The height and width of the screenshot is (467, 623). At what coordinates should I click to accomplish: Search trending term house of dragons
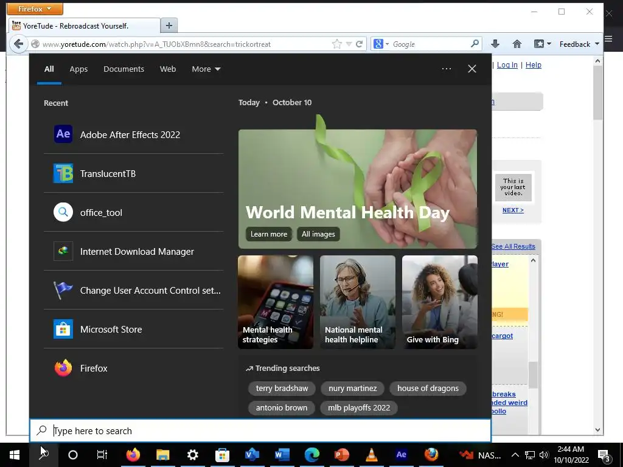(x=428, y=389)
